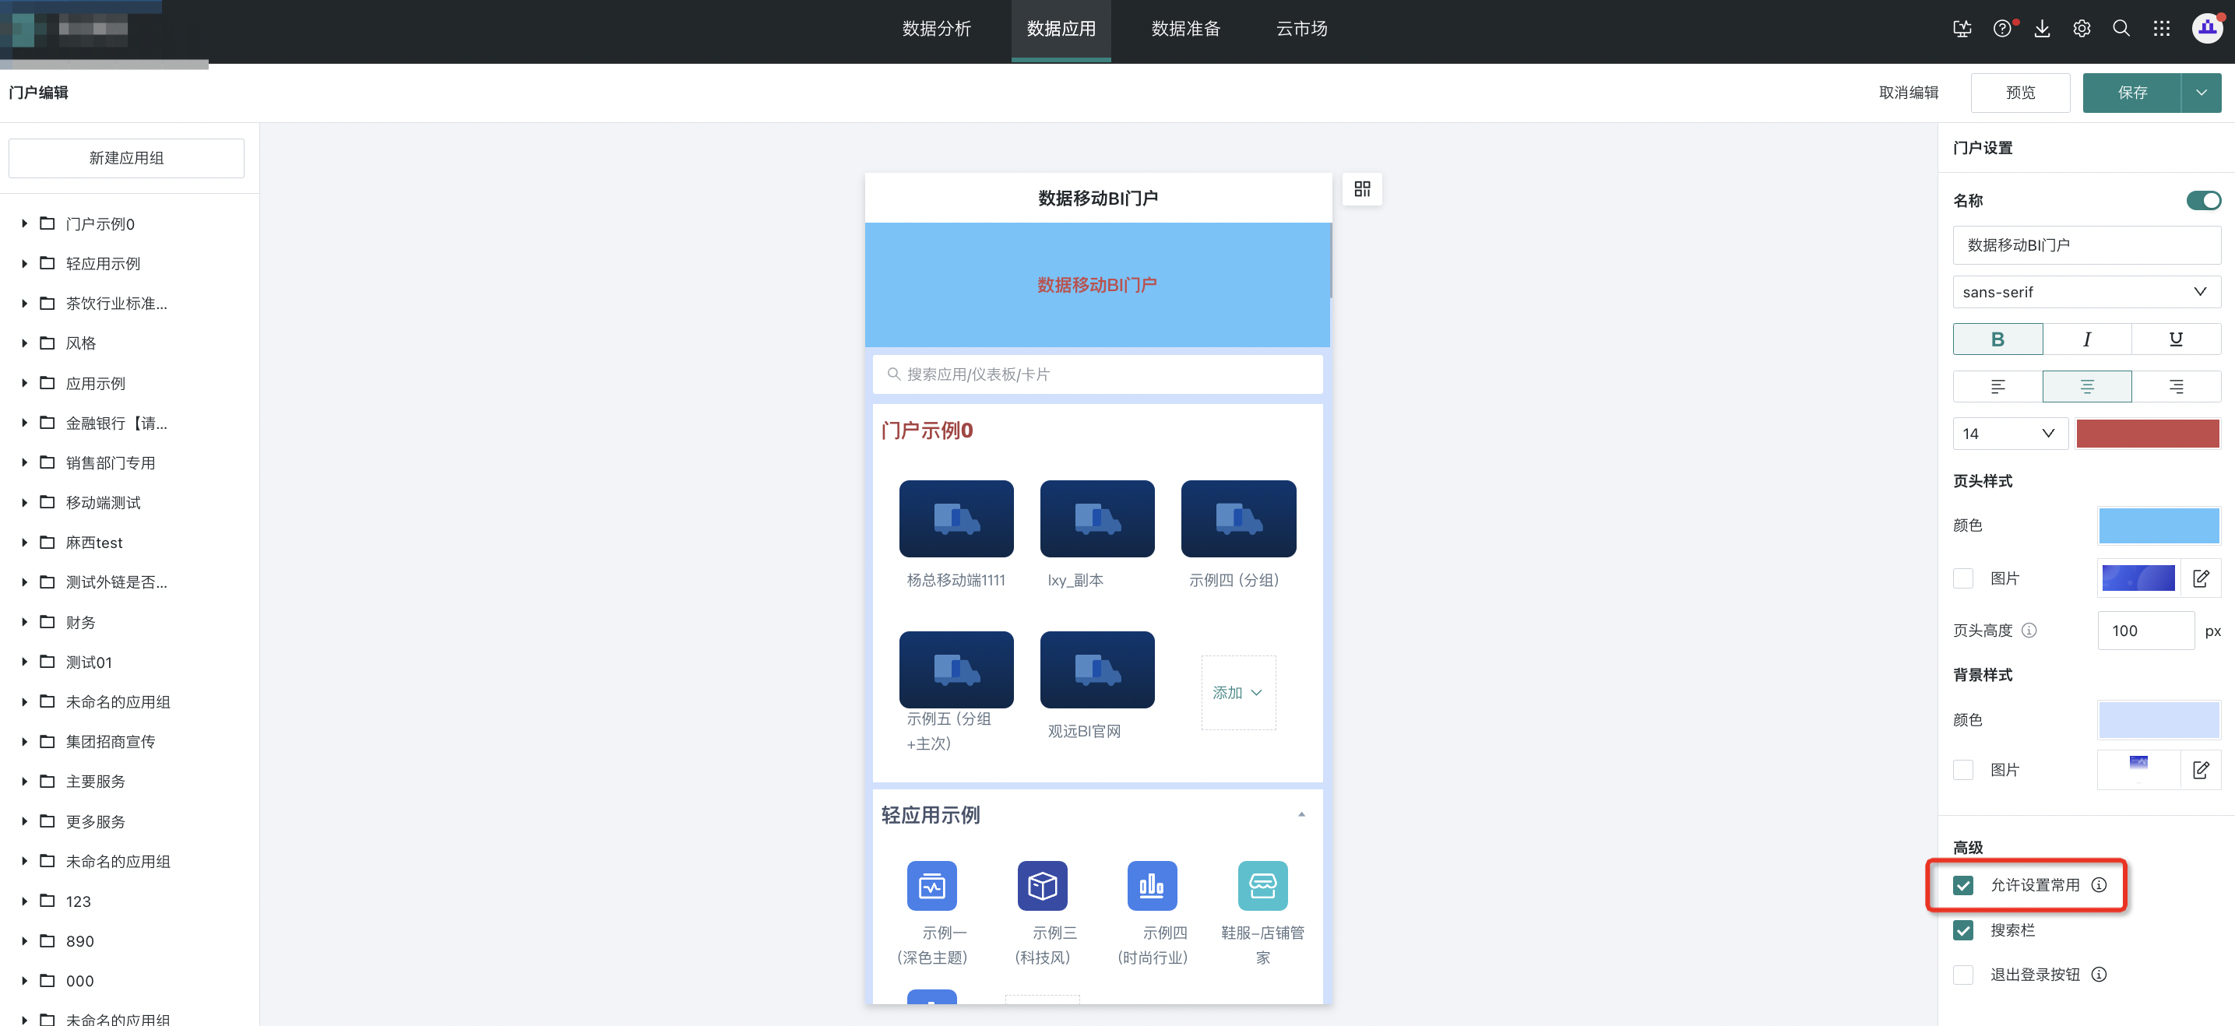Click the 预览 button
This screenshot has height=1026, width=2235.
(2020, 93)
